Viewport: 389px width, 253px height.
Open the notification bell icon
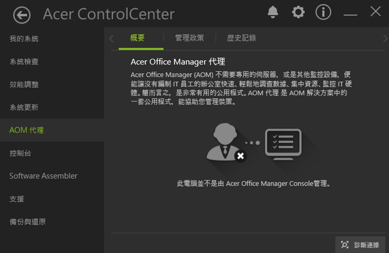click(273, 12)
